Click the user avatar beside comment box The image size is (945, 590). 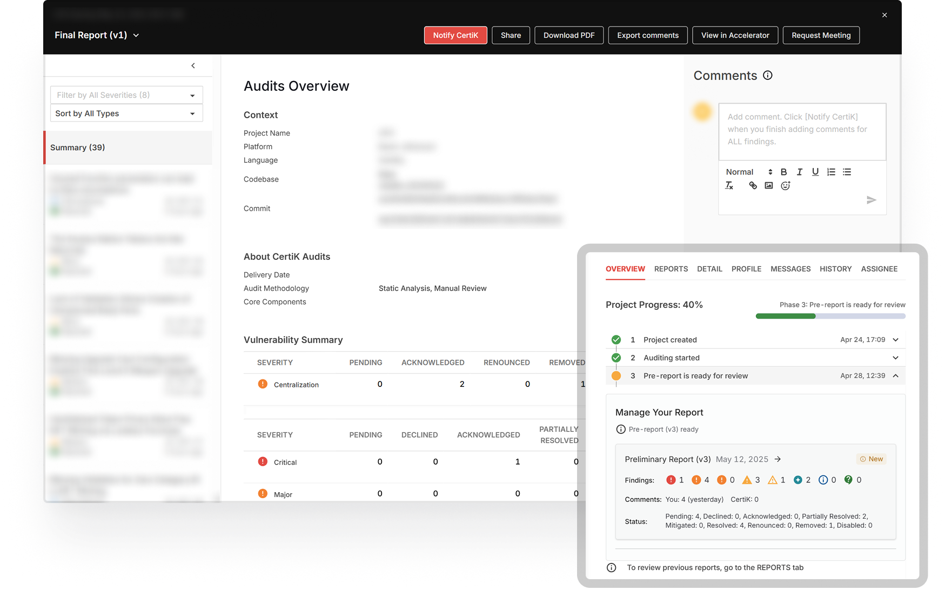coord(702,112)
